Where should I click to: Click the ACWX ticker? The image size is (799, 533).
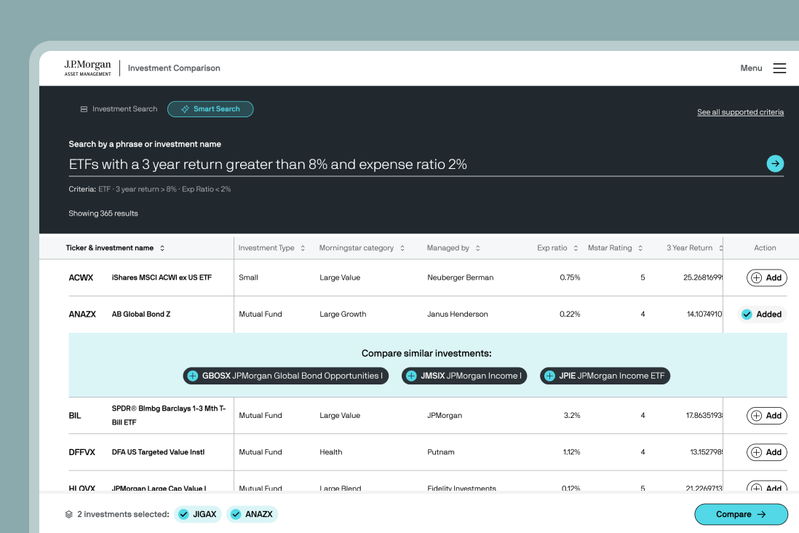[x=81, y=277]
